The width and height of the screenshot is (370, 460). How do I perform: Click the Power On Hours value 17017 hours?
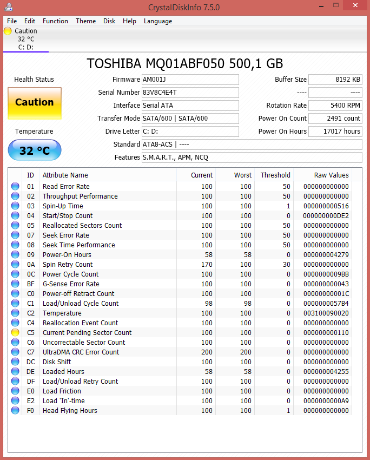(335, 131)
